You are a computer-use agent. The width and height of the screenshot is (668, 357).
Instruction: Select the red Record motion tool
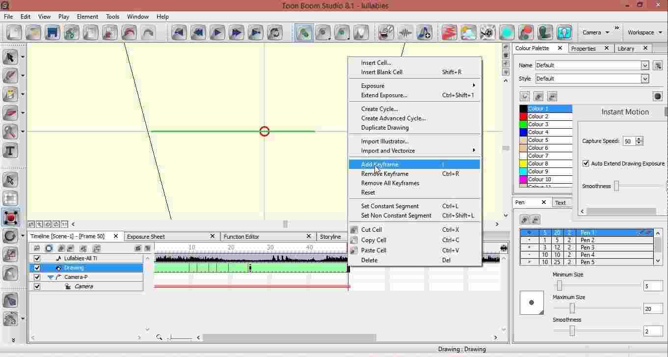pos(10,217)
